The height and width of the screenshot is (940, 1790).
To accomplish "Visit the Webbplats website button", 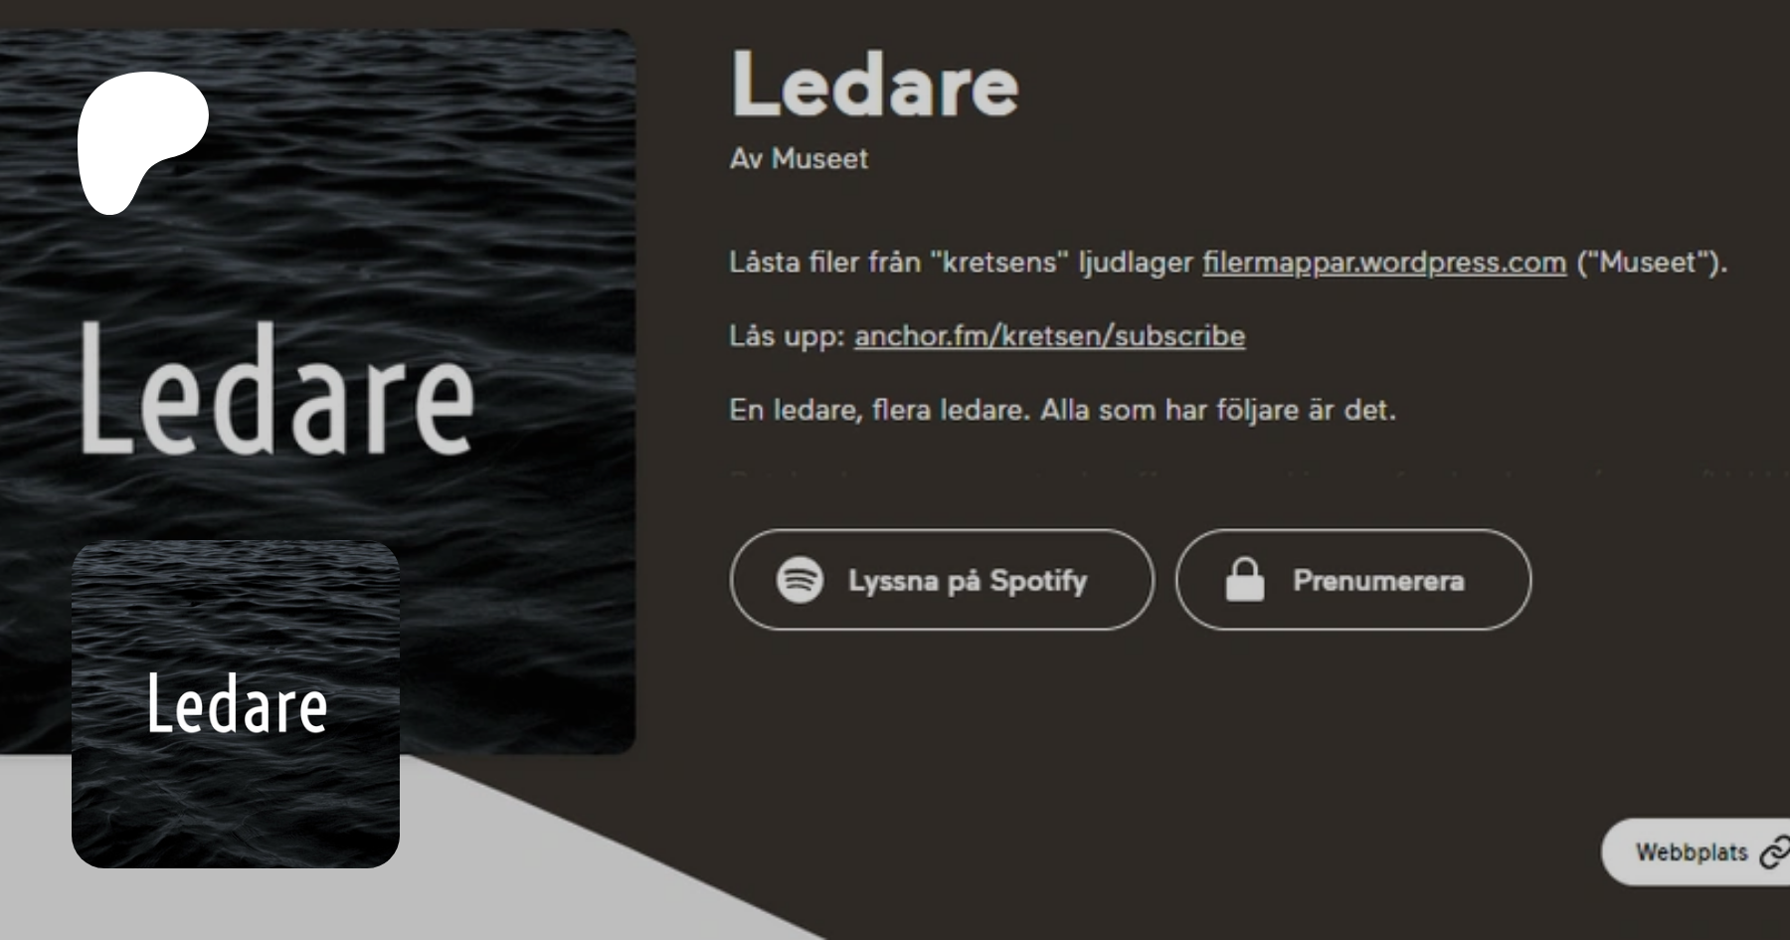I will point(1696,852).
